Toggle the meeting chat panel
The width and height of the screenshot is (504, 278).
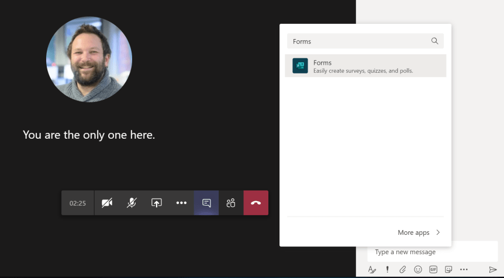206,203
